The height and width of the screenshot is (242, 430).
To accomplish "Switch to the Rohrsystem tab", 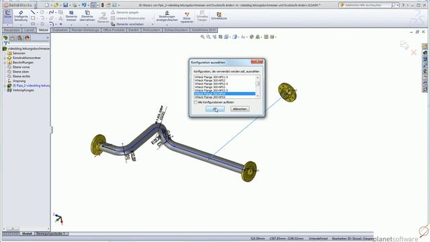I will click(152, 30).
